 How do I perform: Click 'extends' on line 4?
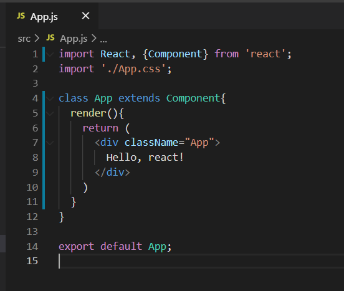tap(140, 98)
